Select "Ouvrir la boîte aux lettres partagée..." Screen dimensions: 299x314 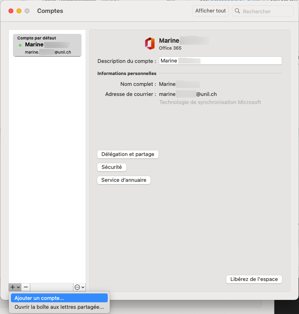[59, 307]
